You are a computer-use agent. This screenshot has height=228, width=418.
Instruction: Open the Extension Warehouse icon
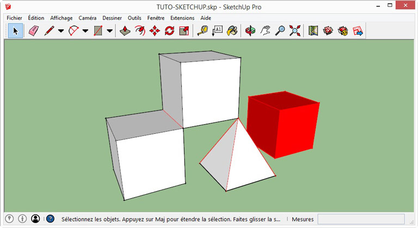click(343, 31)
